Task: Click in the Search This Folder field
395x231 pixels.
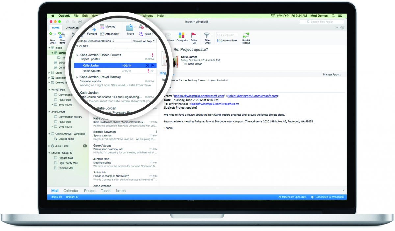Action: click(x=322, y=22)
